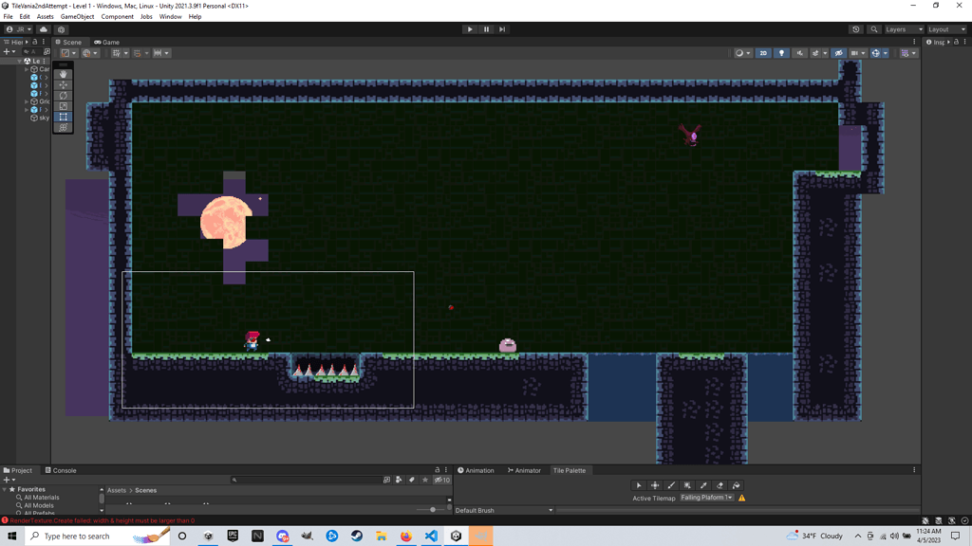This screenshot has width=972, height=546.
Task: Expand the Grid object in the Hierarchy
Action: point(27,100)
